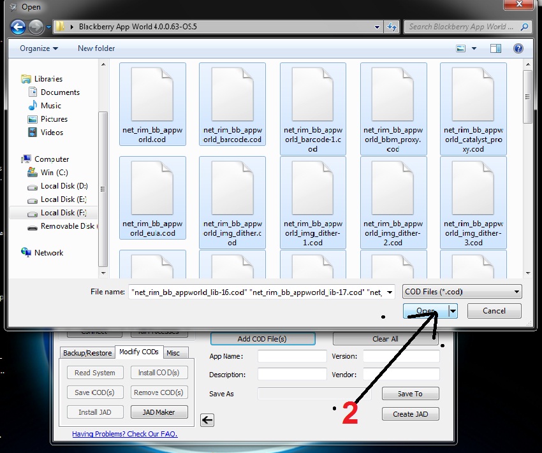
Task: Select file net_rim_bb_appworld.cod
Action: click(x=152, y=104)
